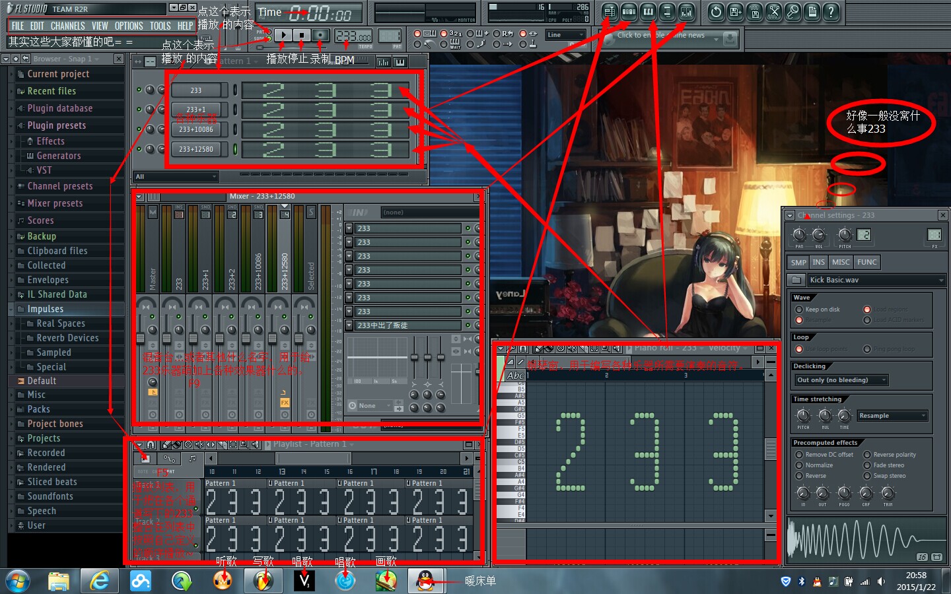The width and height of the screenshot is (951, 594).
Task: Open the FILE menu
Action: (18, 26)
